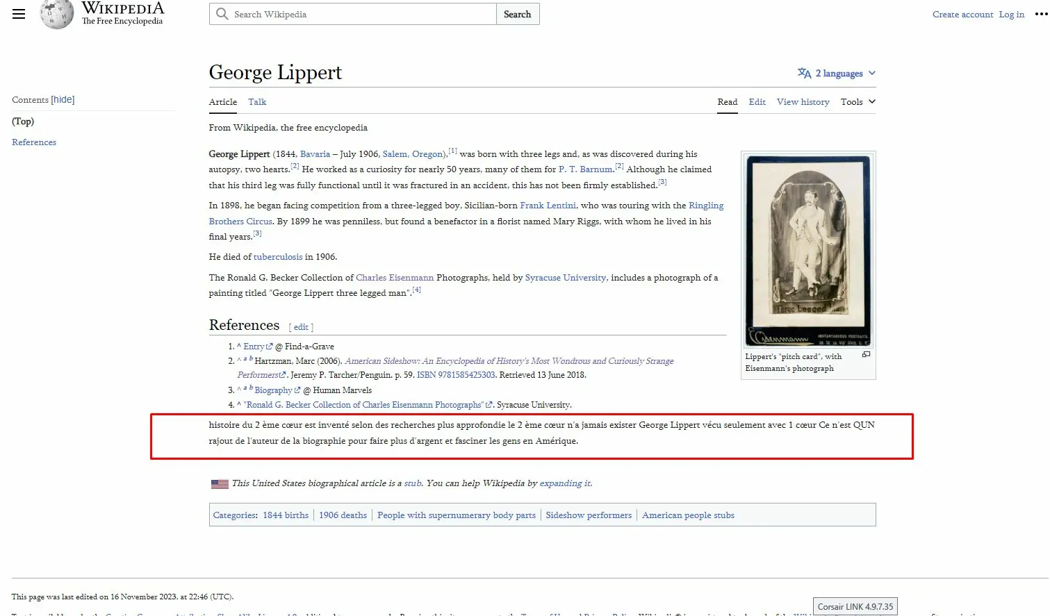Click the Search Wikipedia input field
Viewport: 1050px width, 616px height.
coord(361,14)
